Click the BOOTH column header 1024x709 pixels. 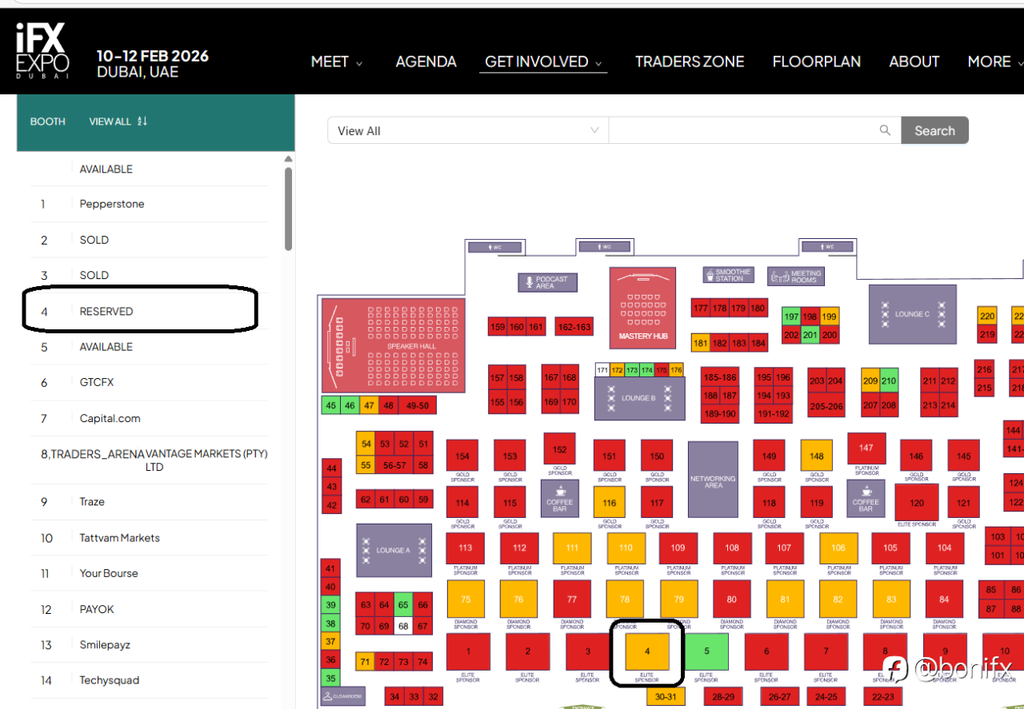pyautogui.click(x=48, y=121)
